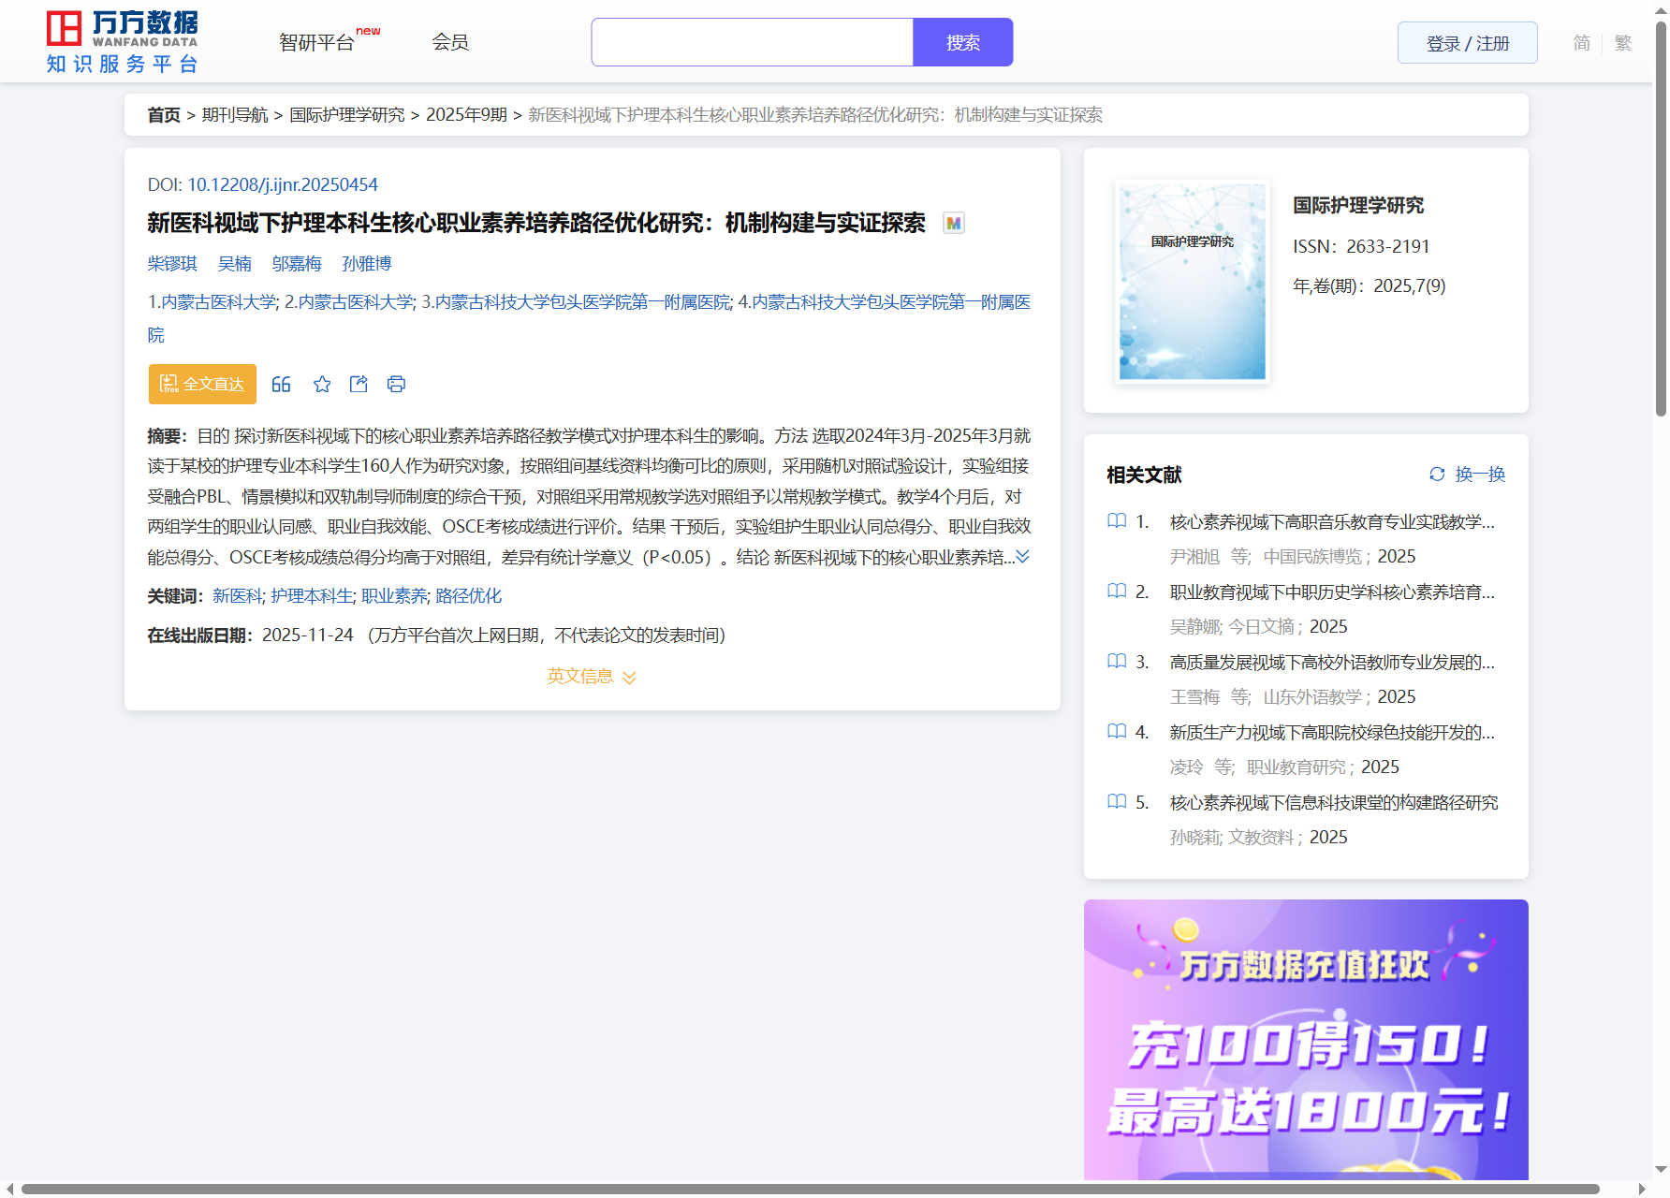Click the quote citation icon
The width and height of the screenshot is (1670, 1198).
pos(281,385)
